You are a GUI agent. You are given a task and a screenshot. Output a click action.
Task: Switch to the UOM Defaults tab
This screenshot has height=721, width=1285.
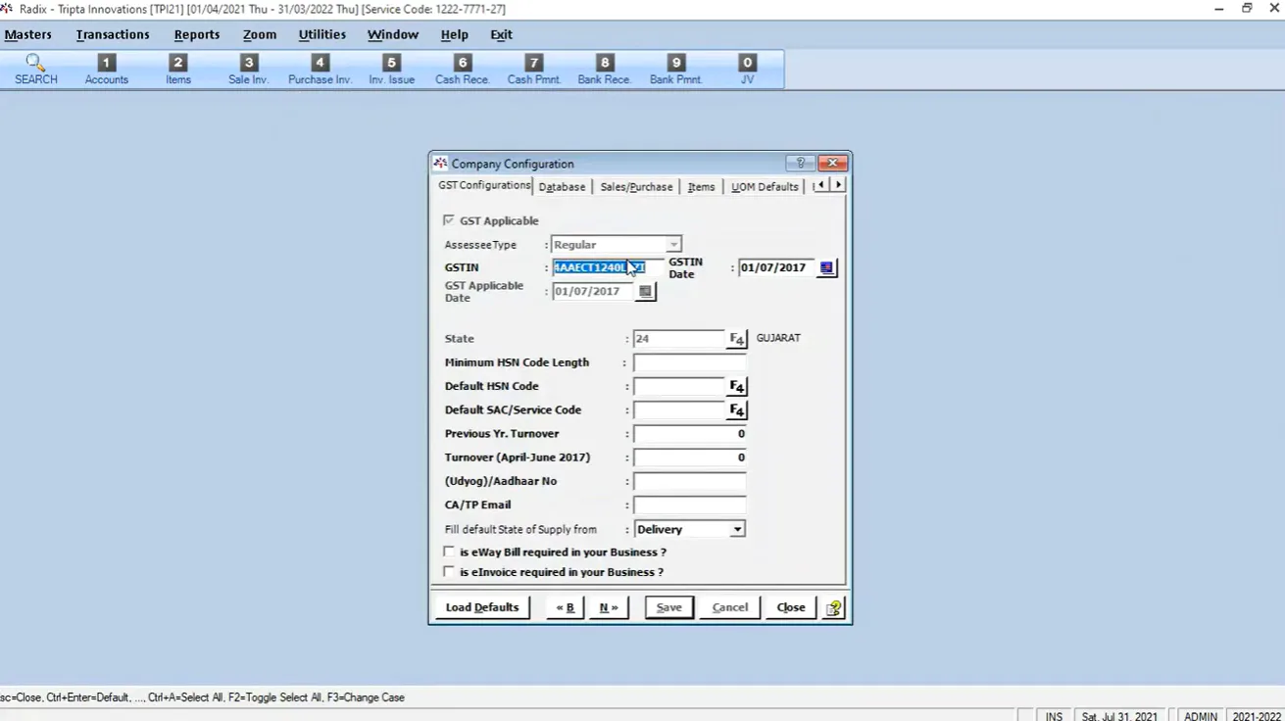(x=765, y=186)
